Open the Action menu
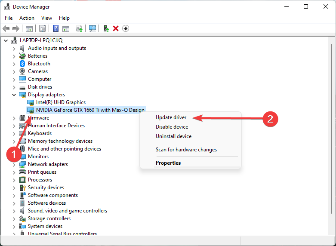 point(27,18)
